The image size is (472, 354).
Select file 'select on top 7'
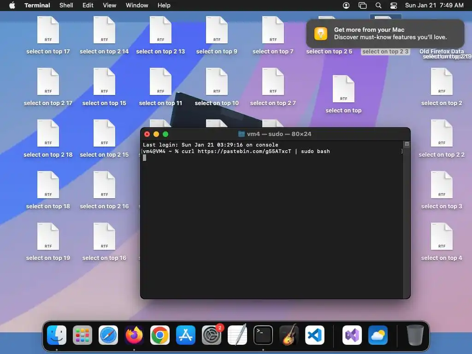[x=273, y=35]
